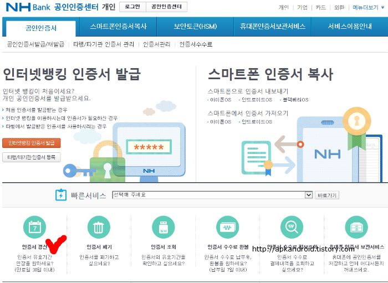388x283 pixels.
Task: Click 안드로이드OS under 인증서 내보내기
Action: point(257,100)
